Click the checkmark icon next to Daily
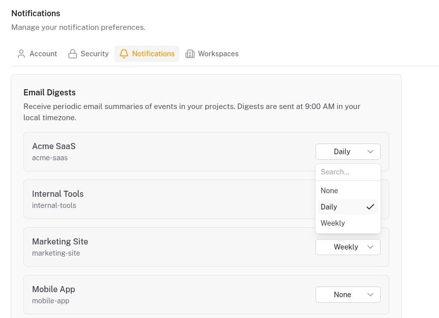Image resolution: width=439 pixels, height=318 pixels. point(370,207)
